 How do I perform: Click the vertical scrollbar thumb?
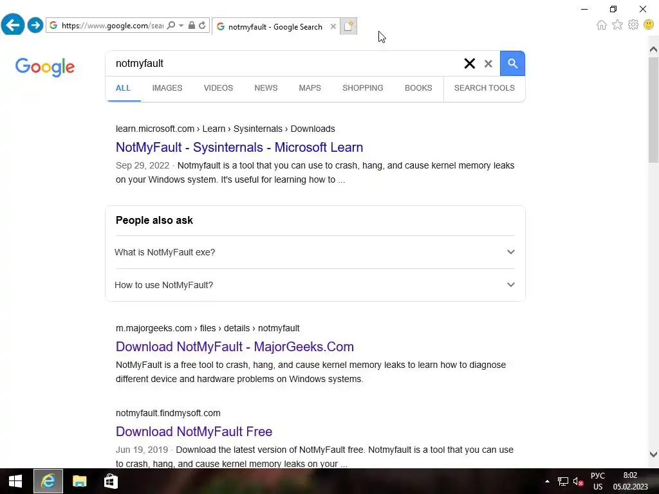pos(653,109)
